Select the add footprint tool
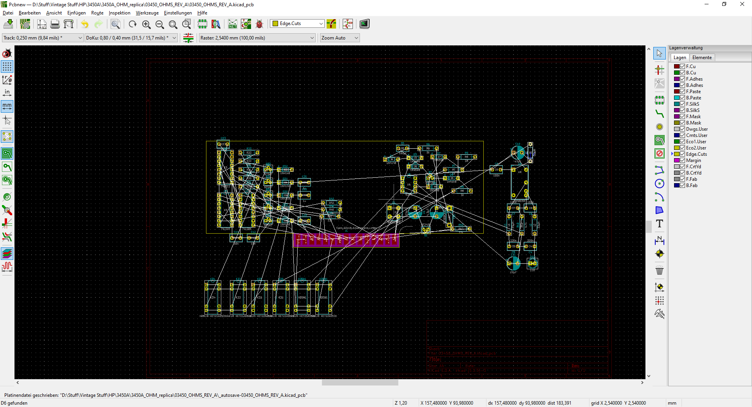Screen dimensions: 752x407 tap(660, 100)
